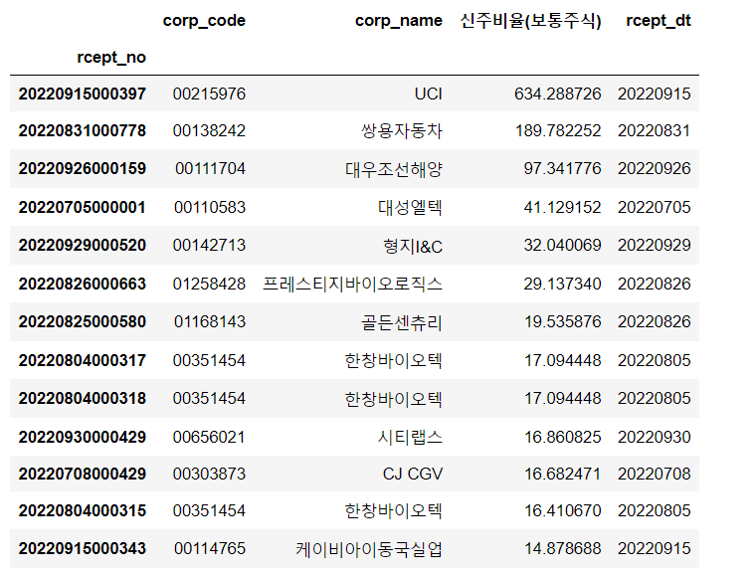Select ratio value 32.040069

562,245
